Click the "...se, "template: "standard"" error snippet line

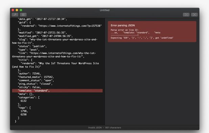click(x=136, y=33)
